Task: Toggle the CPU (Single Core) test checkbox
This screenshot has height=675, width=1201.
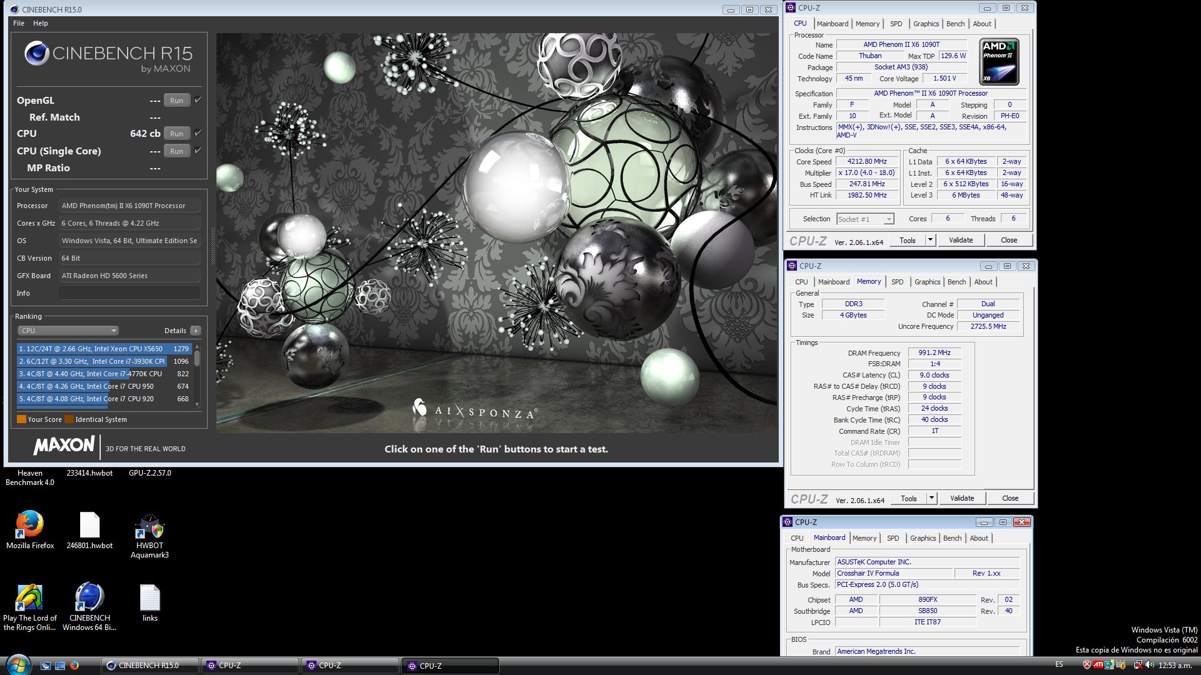Action: click(198, 151)
